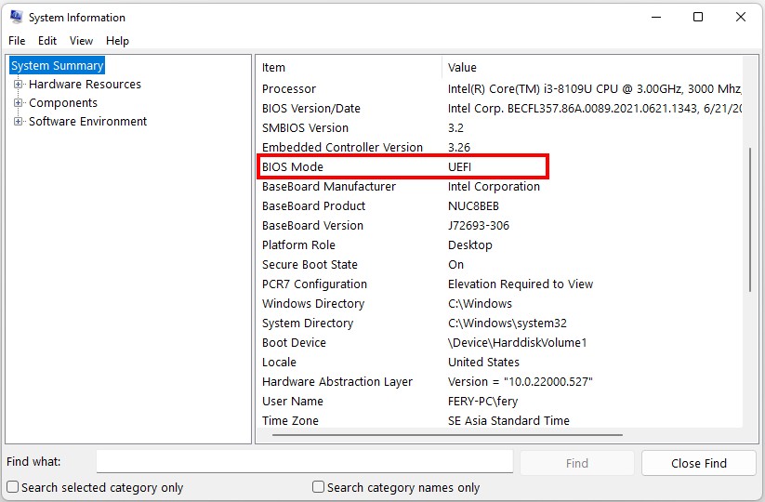Open the View menu
Screen dimensions: 765x502
pos(81,41)
